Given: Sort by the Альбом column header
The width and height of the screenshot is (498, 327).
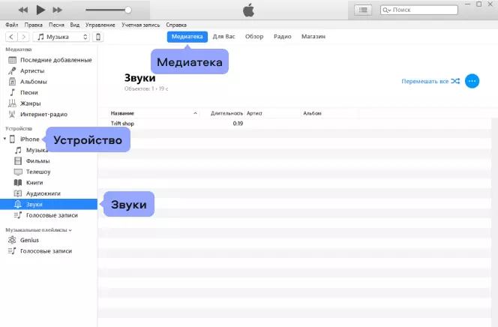Looking at the screenshot, I should tap(312, 113).
